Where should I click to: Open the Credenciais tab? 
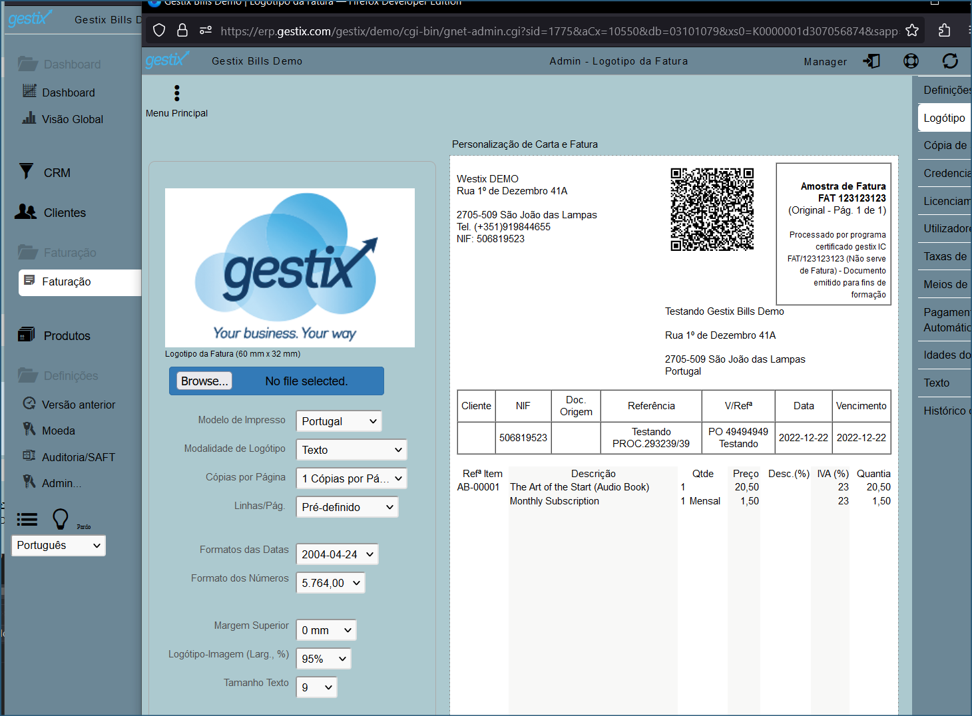tap(945, 173)
